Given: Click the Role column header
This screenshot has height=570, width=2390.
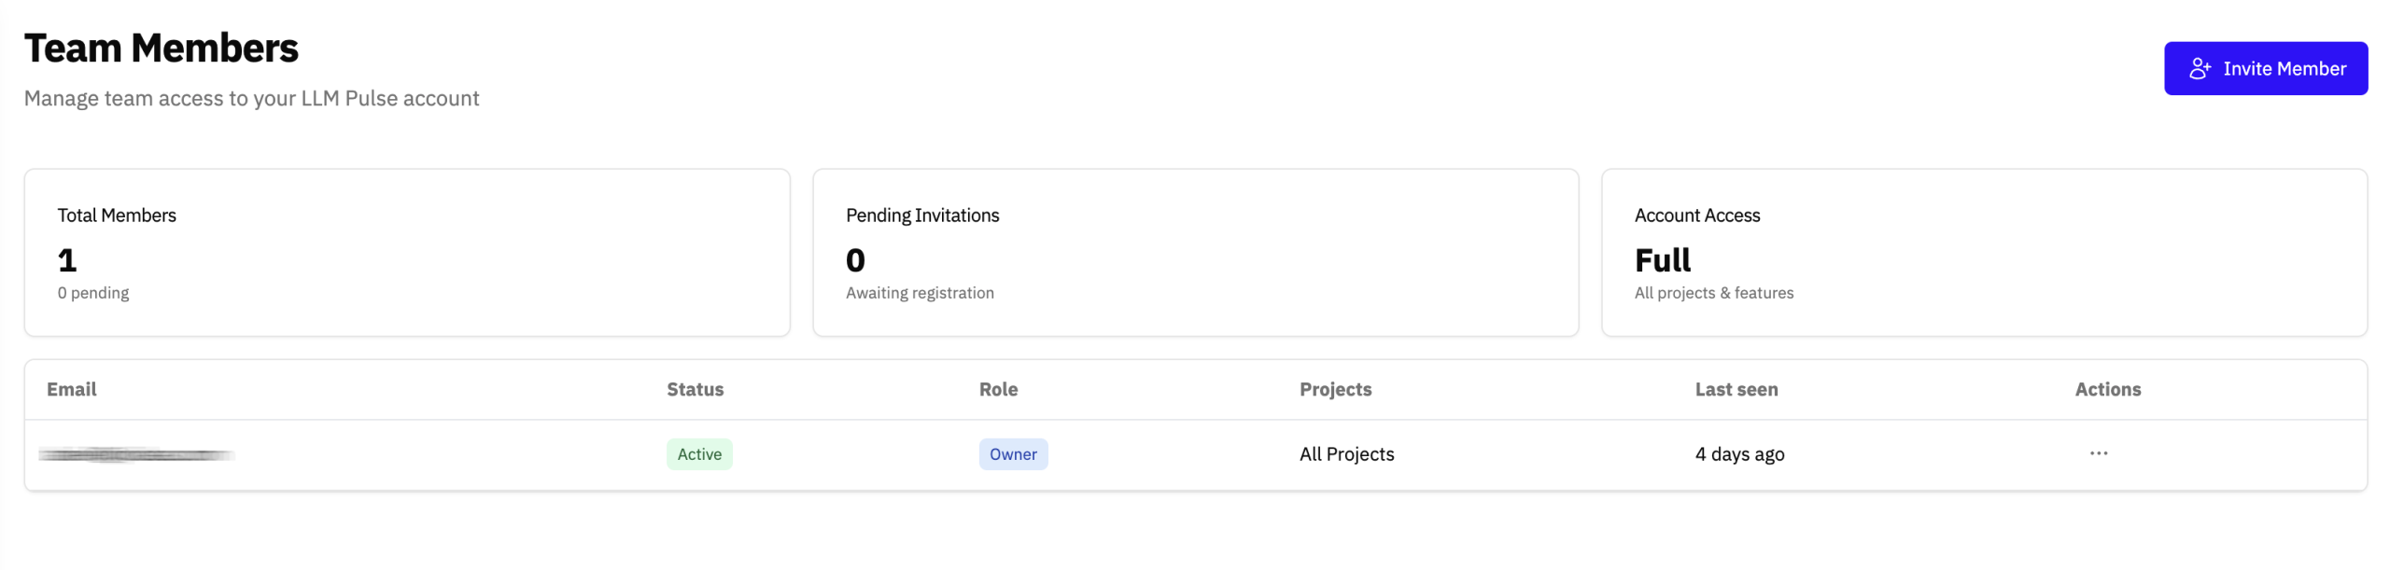Looking at the screenshot, I should click(x=997, y=389).
